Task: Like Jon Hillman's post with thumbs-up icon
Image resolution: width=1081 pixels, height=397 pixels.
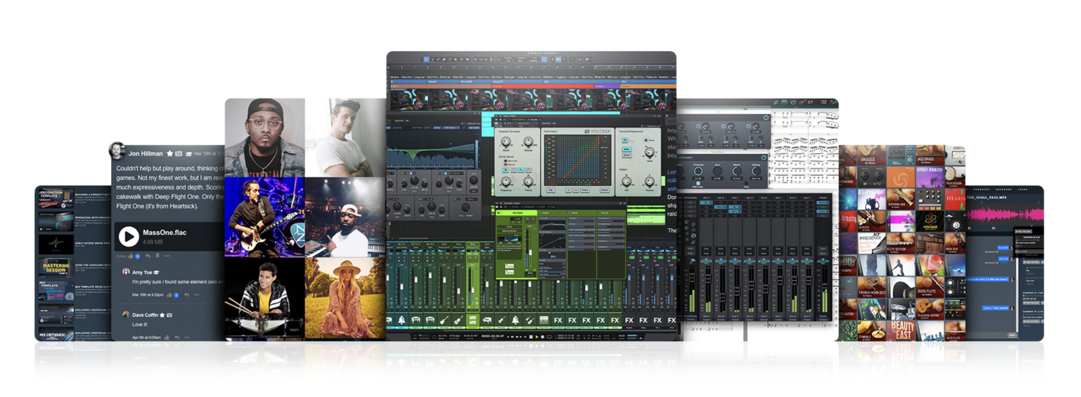Action: (130, 256)
